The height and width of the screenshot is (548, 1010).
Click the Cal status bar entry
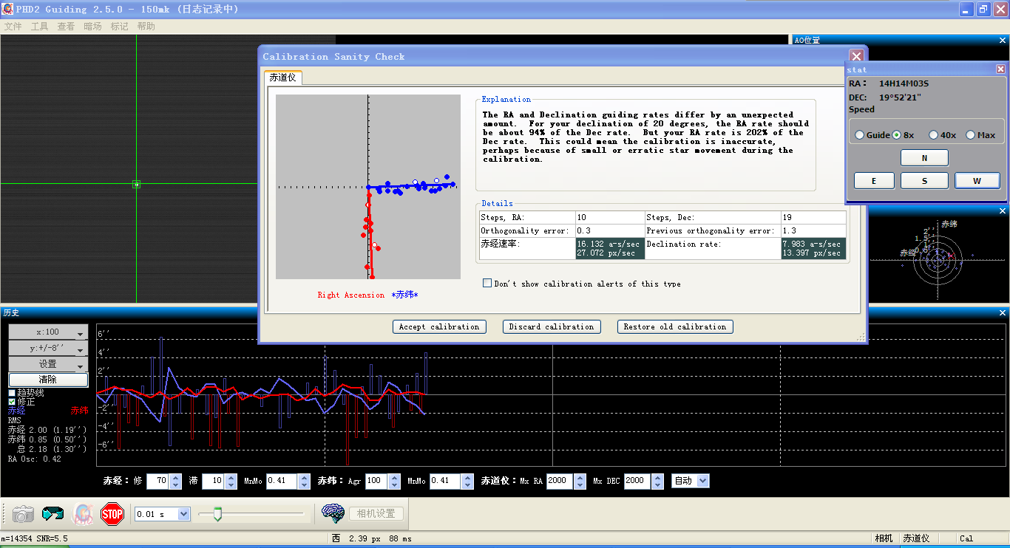pos(966,538)
